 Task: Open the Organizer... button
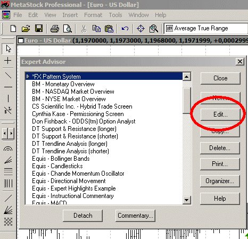pos(220,181)
